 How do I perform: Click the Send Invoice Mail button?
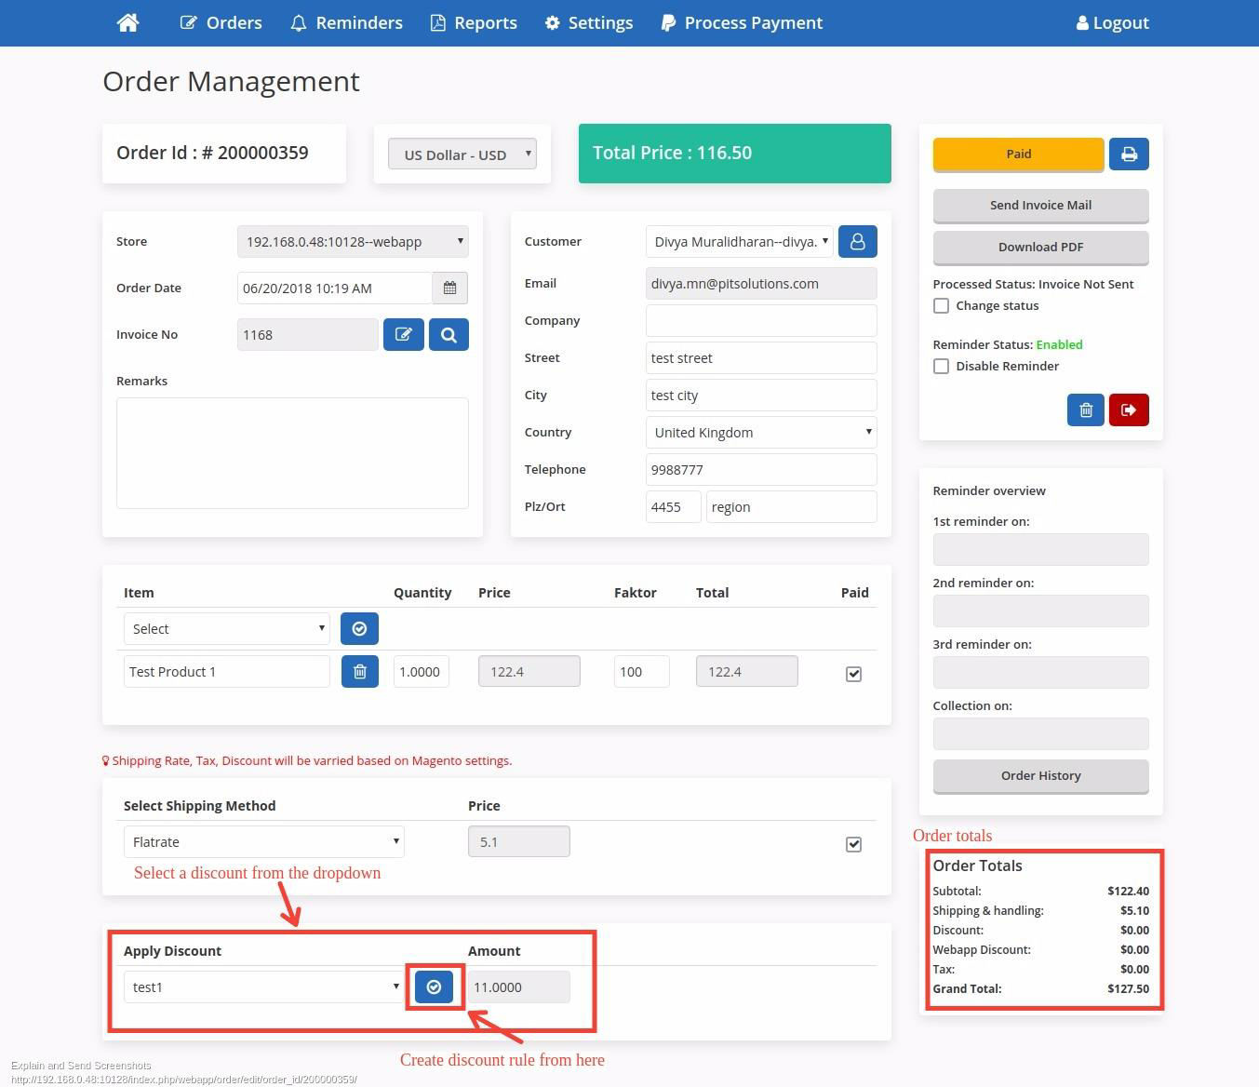click(x=1040, y=206)
